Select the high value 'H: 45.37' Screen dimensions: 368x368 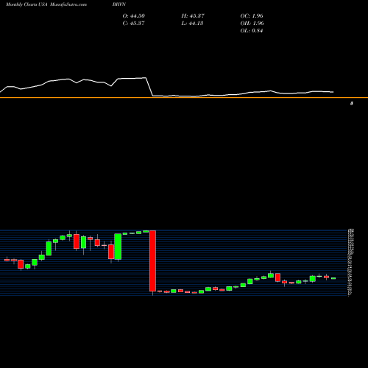tap(193, 16)
